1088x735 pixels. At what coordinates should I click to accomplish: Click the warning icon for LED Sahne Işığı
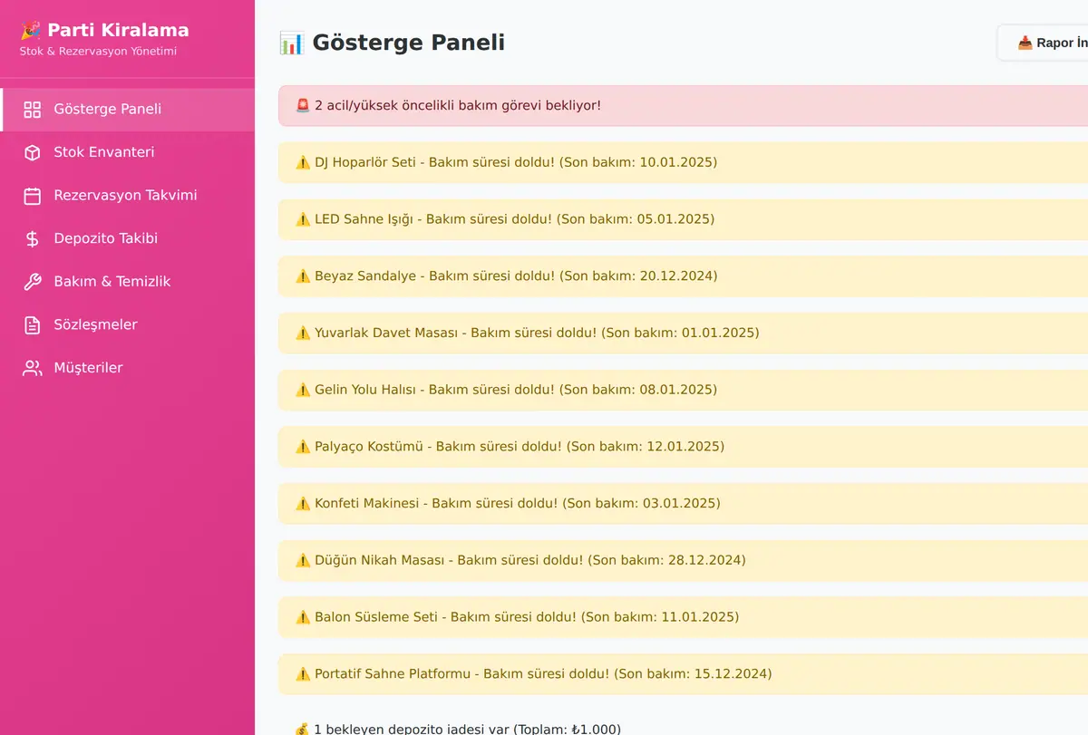click(303, 219)
